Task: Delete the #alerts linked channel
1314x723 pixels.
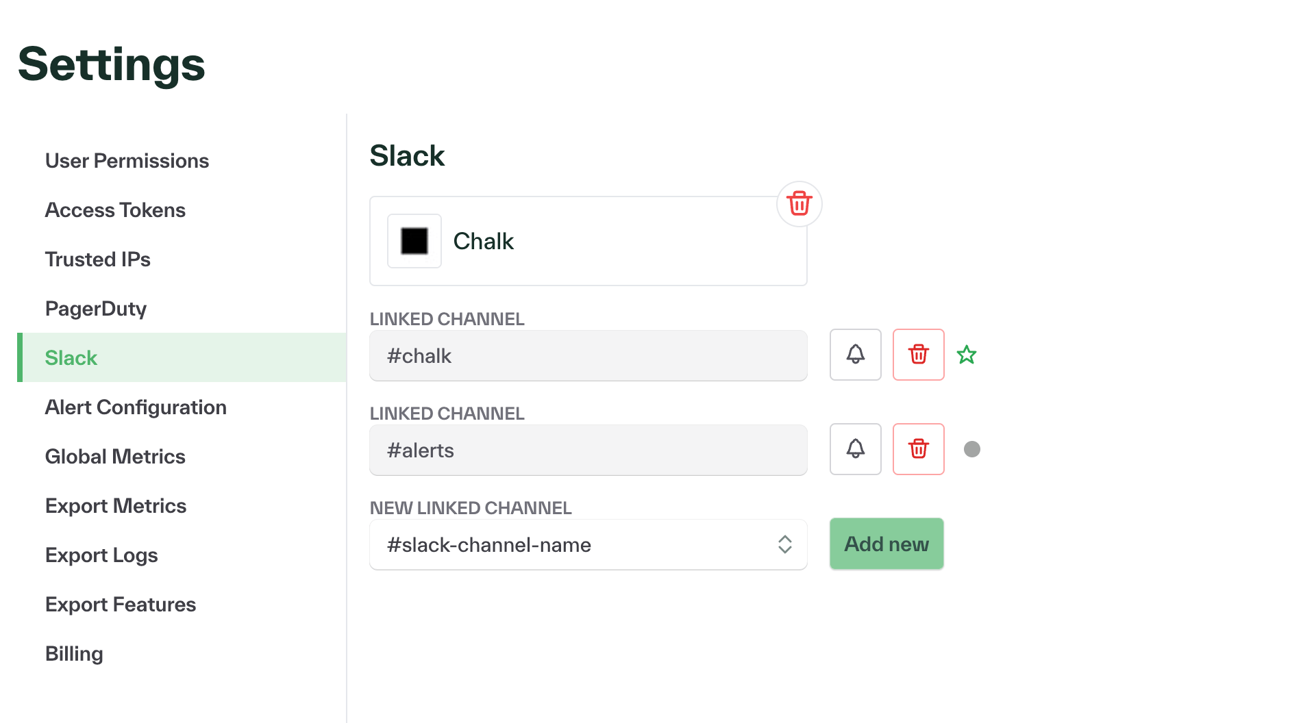Action: pyautogui.click(x=918, y=449)
